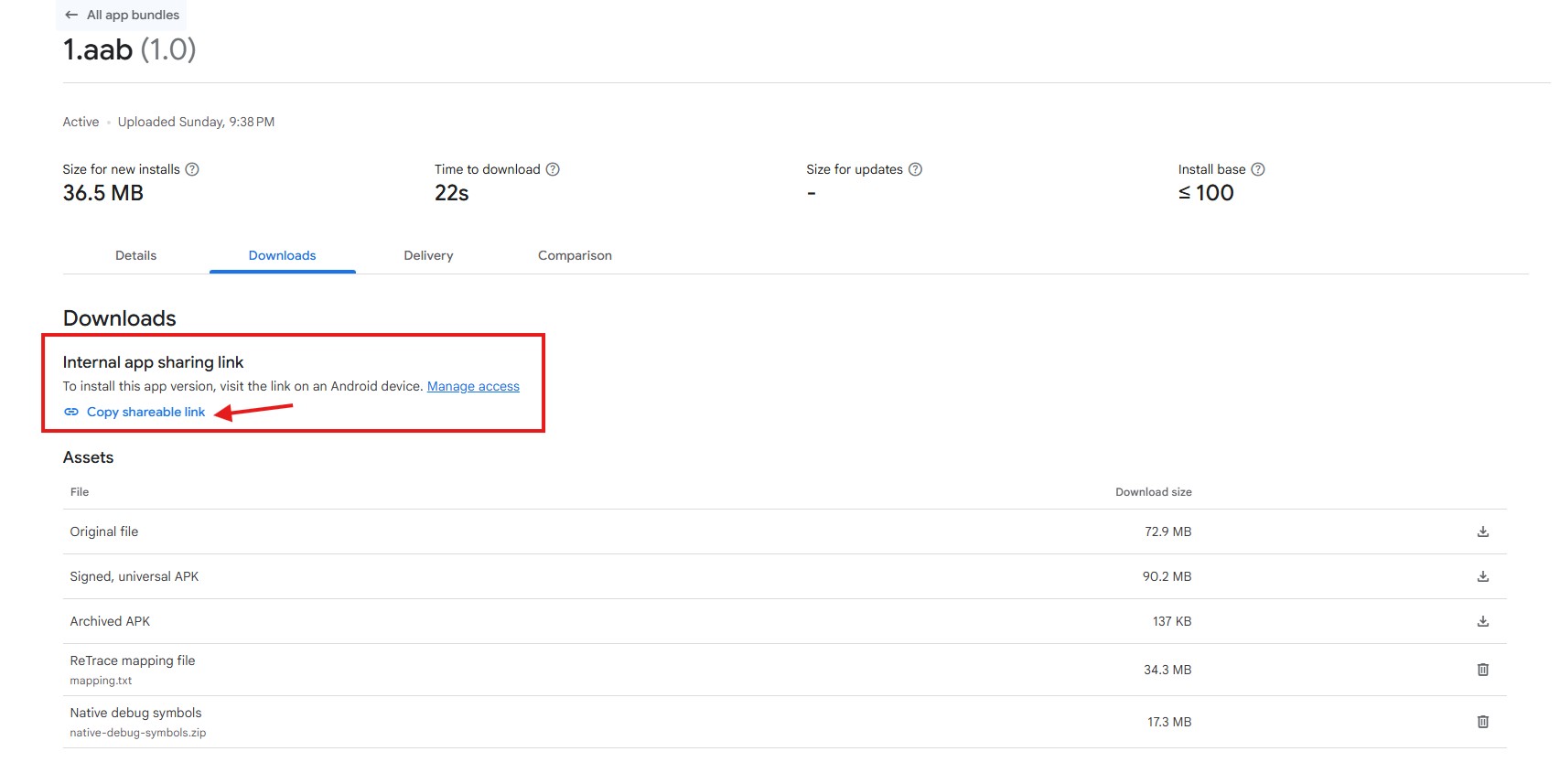The height and width of the screenshot is (773, 1560).
Task: Click the Original file row label
Action: coord(104,531)
